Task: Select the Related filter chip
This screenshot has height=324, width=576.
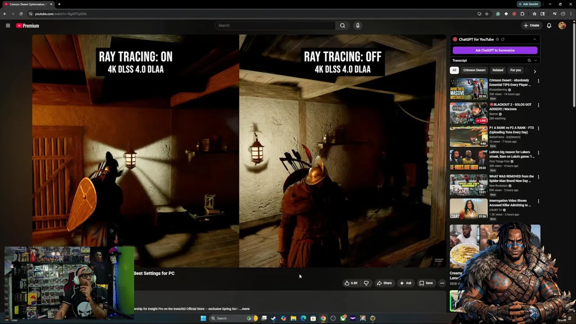Action: coord(498,70)
